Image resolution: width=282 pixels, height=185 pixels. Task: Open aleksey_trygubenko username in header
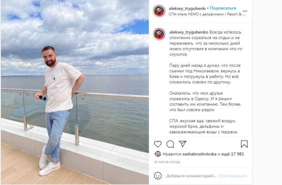(187, 8)
